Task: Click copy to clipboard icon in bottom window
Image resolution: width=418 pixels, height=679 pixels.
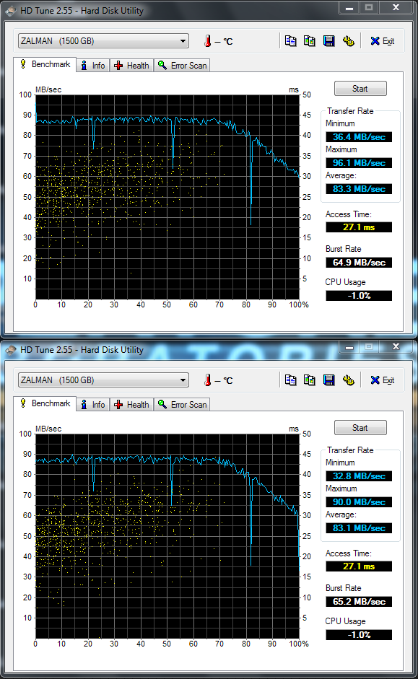Action: pyautogui.click(x=291, y=380)
